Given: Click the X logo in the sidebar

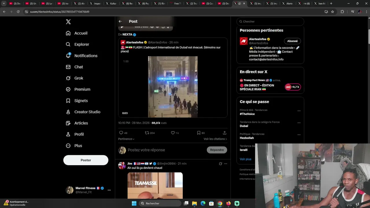Looking at the screenshot, I should pyautogui.click(x=68, y=22).
